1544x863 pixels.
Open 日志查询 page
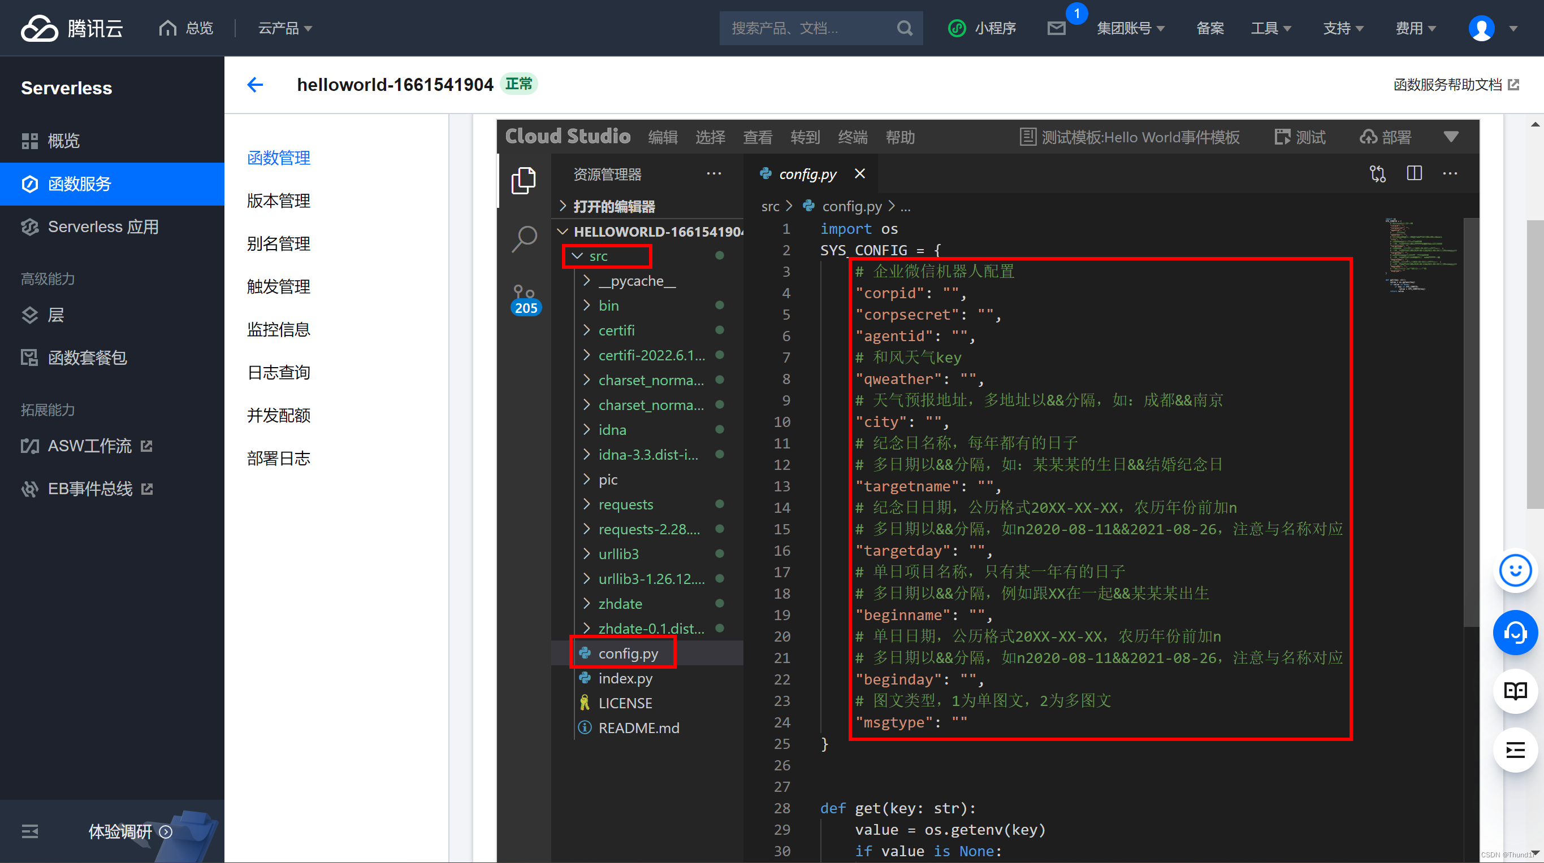click(279, 373)
